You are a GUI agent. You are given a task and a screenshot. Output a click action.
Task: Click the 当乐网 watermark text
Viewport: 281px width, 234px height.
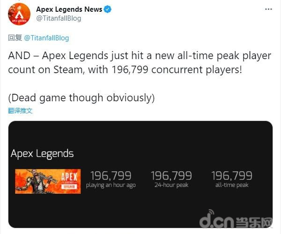(254, 223)
